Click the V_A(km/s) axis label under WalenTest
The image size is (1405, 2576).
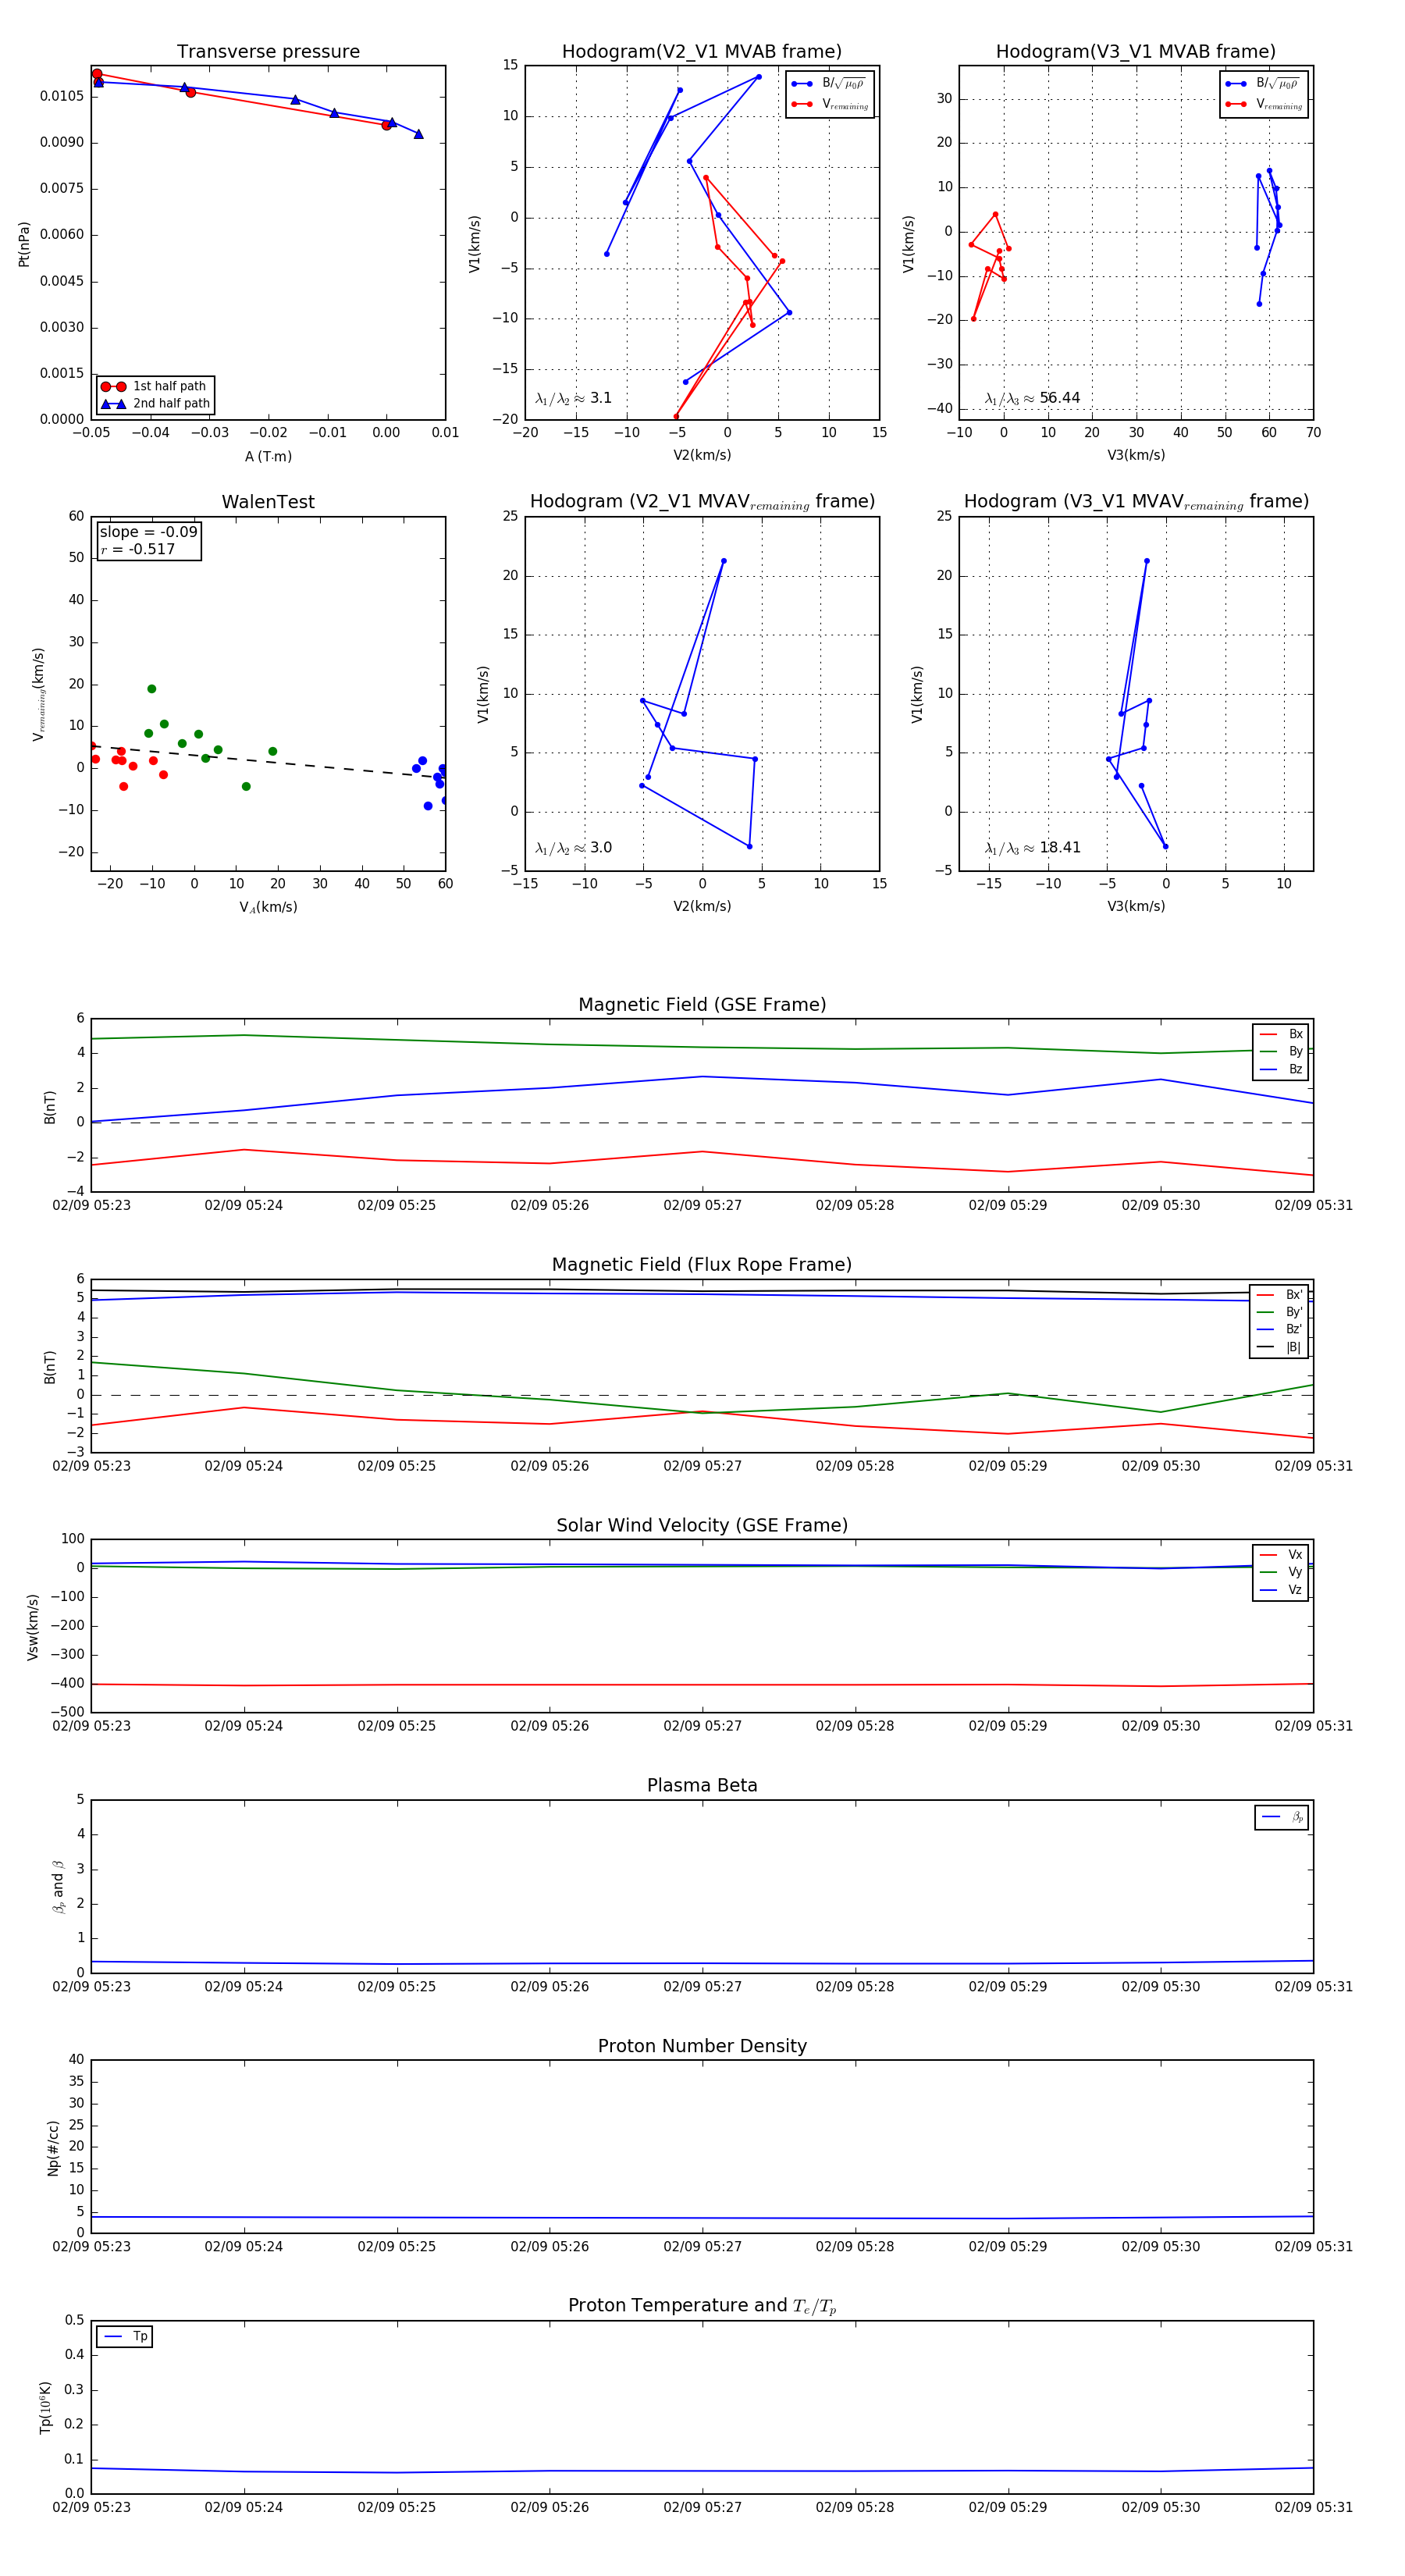[268, 907]
